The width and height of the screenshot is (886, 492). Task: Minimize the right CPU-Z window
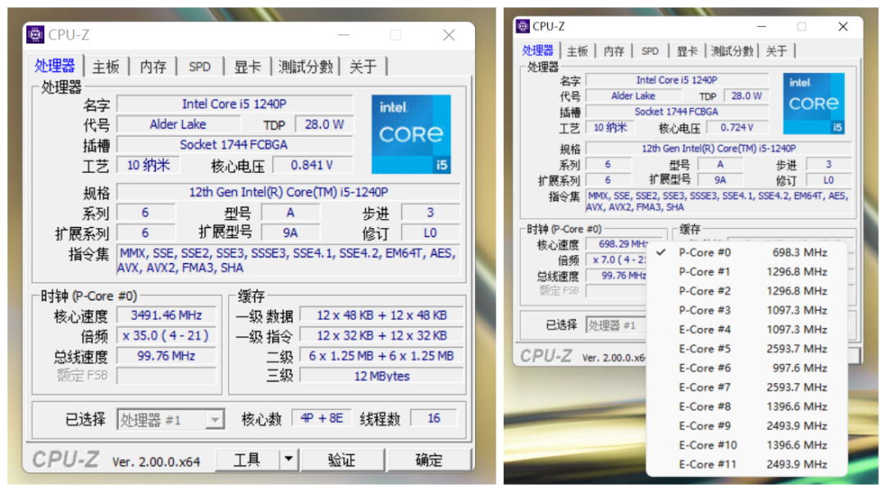click(761, 26)
